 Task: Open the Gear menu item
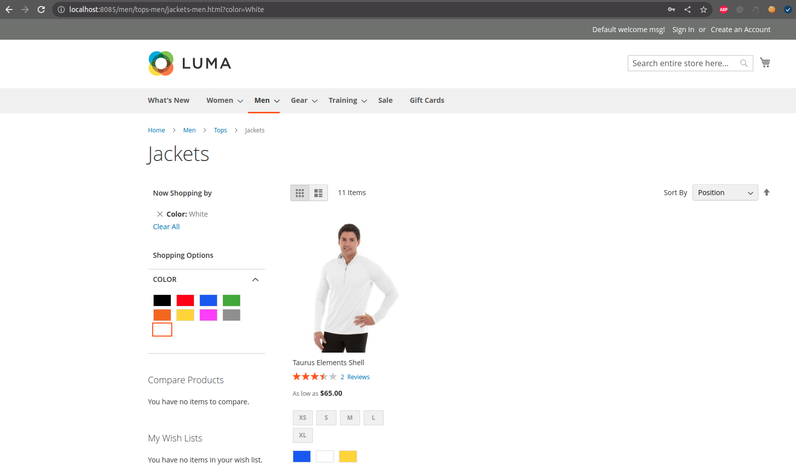(299, 100)
